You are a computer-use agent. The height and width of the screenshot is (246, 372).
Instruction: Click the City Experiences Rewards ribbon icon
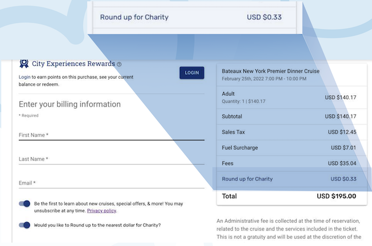tap(24, 63)
